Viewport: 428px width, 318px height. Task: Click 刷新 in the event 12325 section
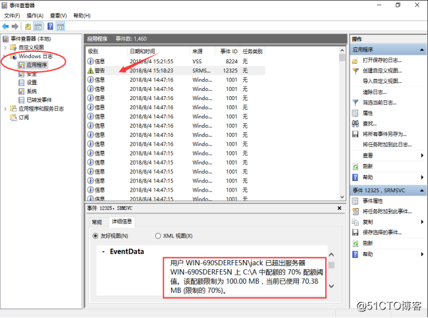point(367,243)
